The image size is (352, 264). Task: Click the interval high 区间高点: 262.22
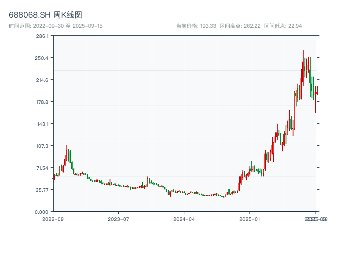click(240, 26)
